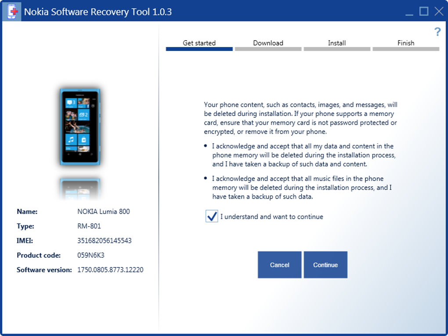Click the Download progress bar segment
The height and width of the screenshot is (336, 448).
point(268,49)
